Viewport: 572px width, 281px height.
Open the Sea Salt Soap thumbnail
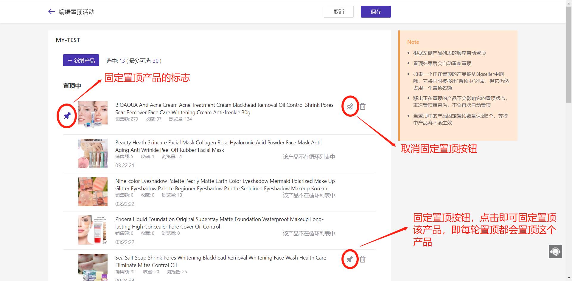click(x=93, y=267)
